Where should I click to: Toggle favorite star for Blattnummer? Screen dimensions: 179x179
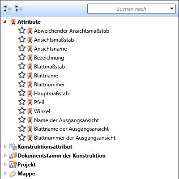pyautogui.click(x=22, y=84)
